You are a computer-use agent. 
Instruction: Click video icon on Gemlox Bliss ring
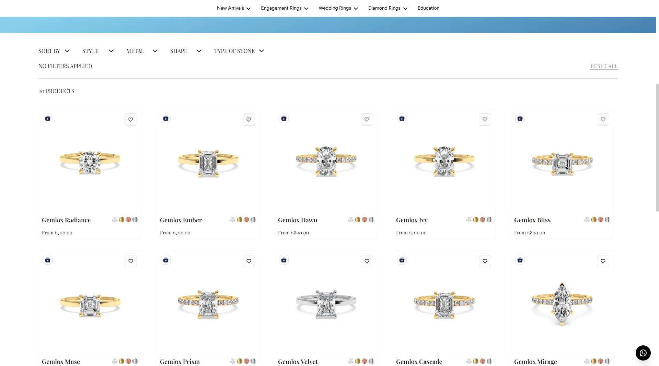click(520, 119)
